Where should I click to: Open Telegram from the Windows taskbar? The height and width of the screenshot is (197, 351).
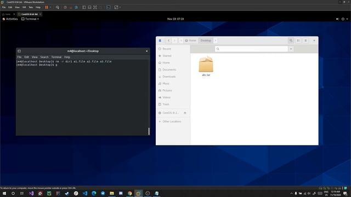pos(103,193)
